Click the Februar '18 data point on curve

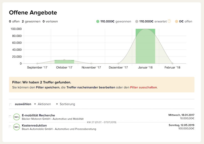pyautogui.click(x=172, y=63)
